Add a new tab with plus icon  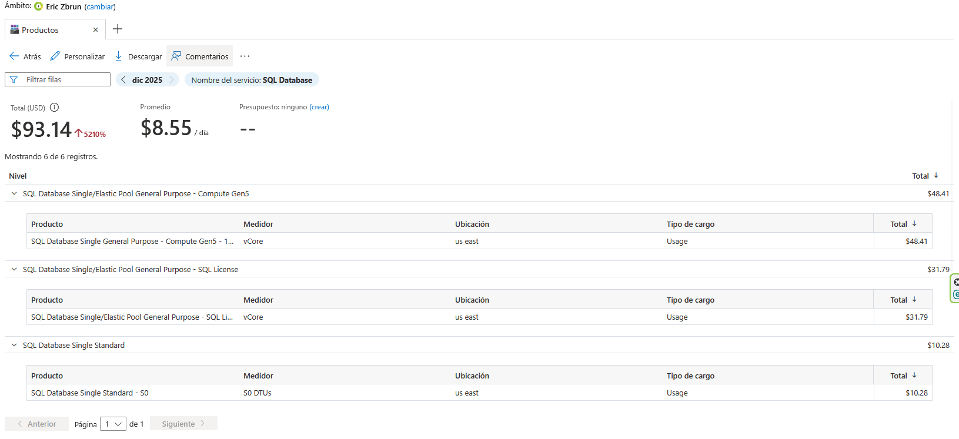tap(118, 29)
